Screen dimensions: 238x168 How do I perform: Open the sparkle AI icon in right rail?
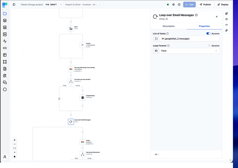click(227, 30)
